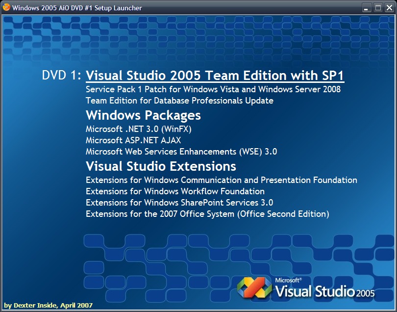Choose Extensions for the 2007 Office System

pos(208,214)
